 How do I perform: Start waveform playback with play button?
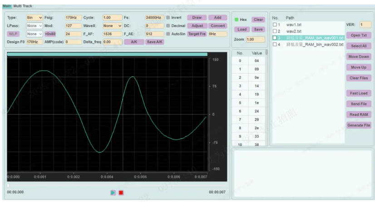tap(113, 192)
